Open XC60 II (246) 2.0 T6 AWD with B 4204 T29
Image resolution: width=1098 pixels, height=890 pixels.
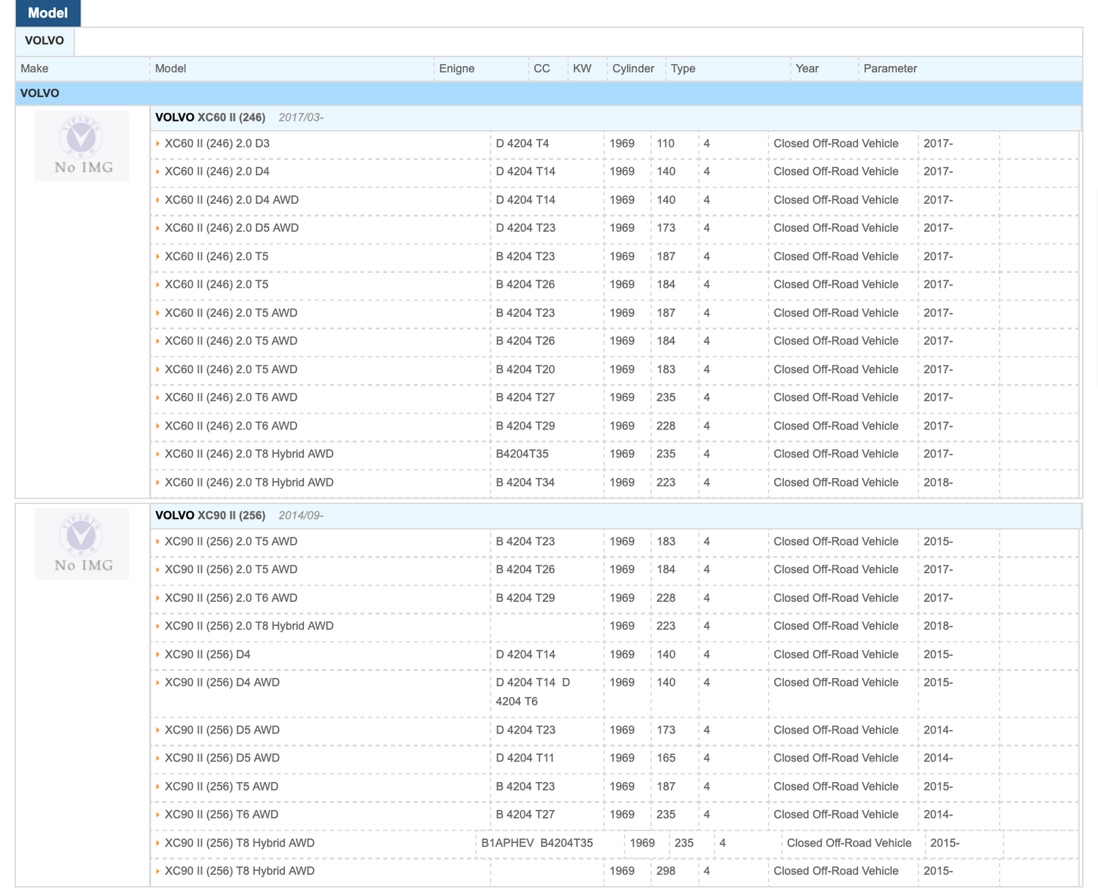[x=615, y=426]
